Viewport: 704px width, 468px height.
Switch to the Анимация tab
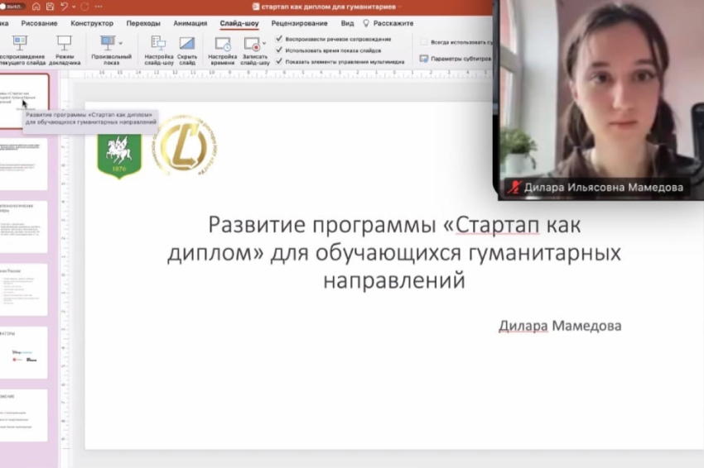(190, 23)
